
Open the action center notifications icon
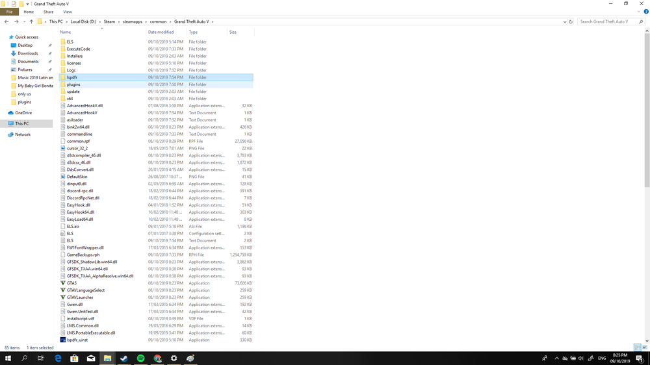[x=640, y=359]
